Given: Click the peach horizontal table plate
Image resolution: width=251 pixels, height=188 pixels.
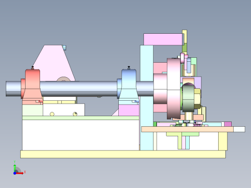Looking at the screenshot, I should (187, 129).
